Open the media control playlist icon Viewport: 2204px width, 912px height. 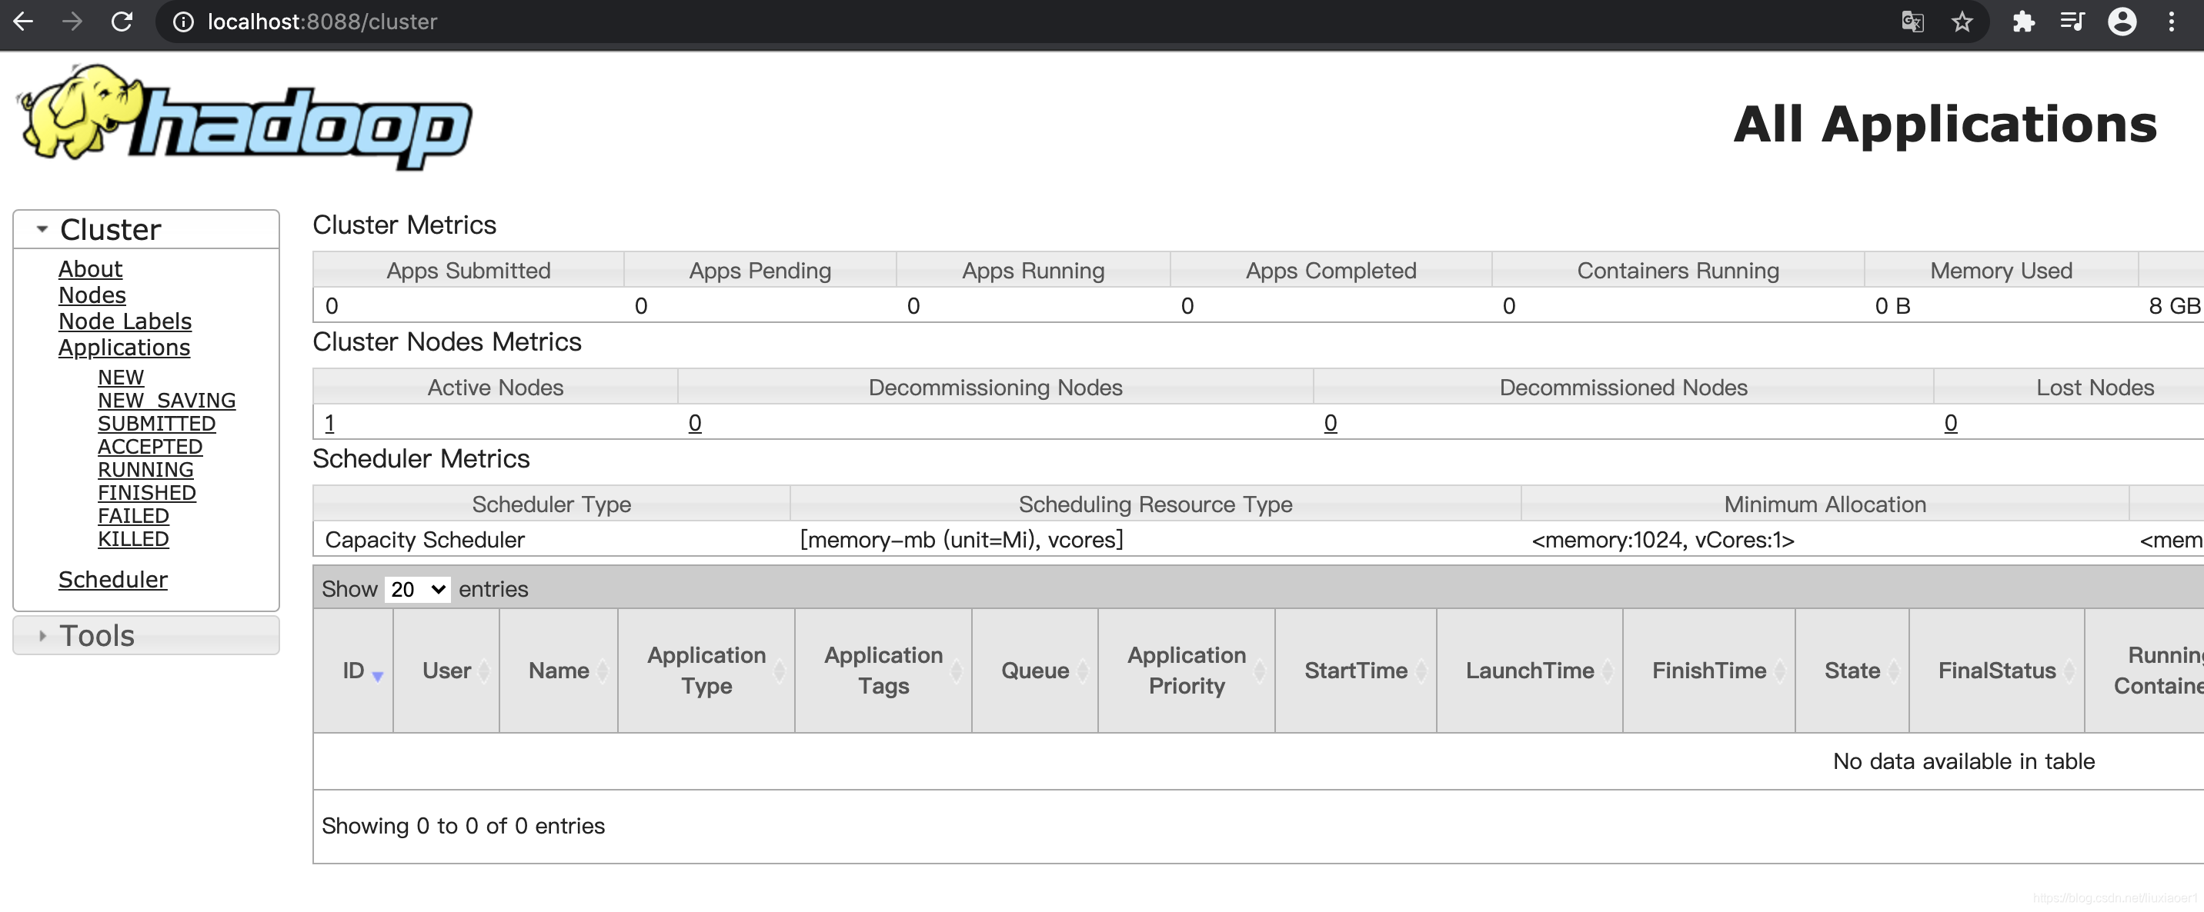2072,22
